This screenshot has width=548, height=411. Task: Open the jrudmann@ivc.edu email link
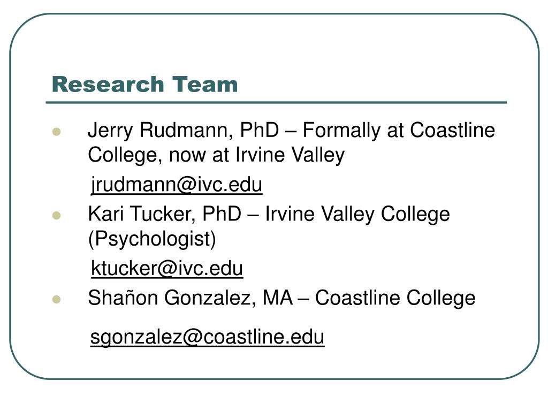click(x=177, y=185)
